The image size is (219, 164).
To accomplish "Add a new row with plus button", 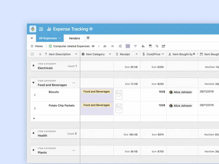I will coord(34,118).
